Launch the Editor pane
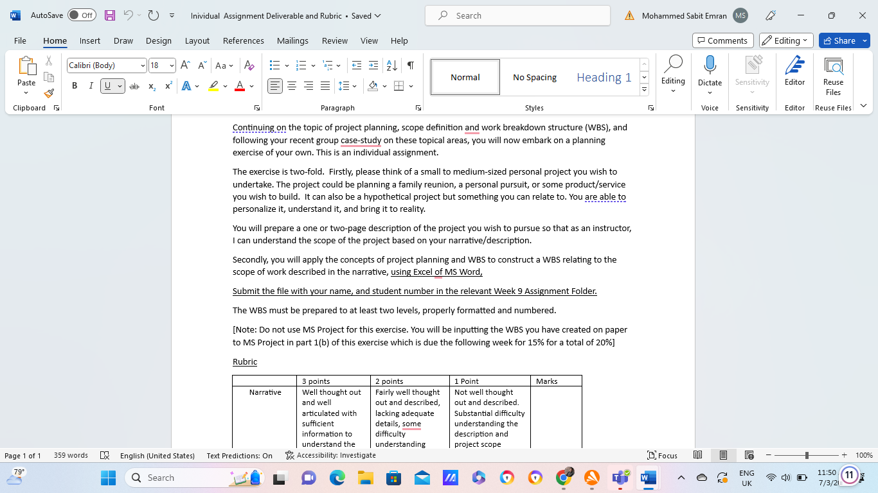The image size is (878, 493). tap(794, 72)
